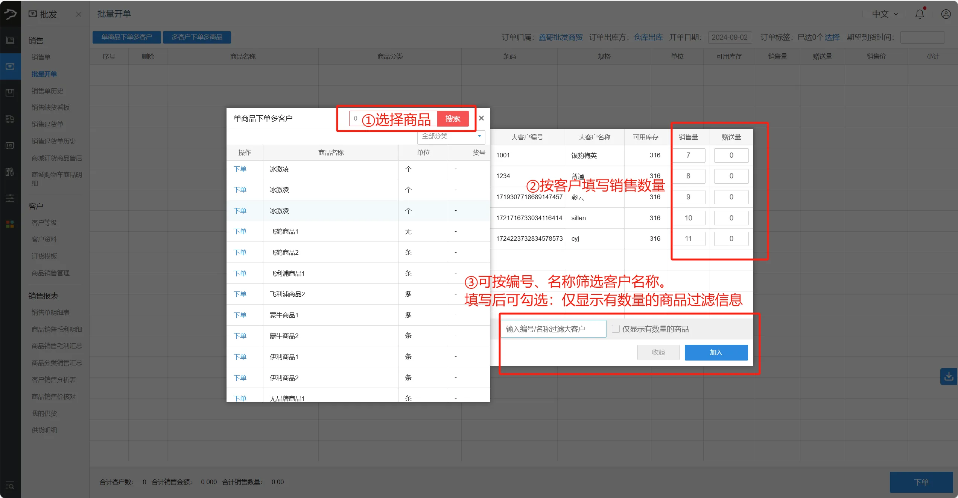
Task: Switch to 多客户下单多商品 tab
Action: coord(197,37)
